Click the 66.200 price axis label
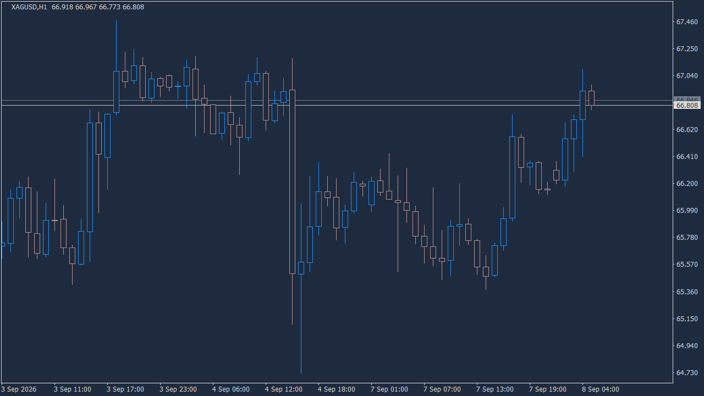The image size is (704, 396). click(x=687, y=184)
